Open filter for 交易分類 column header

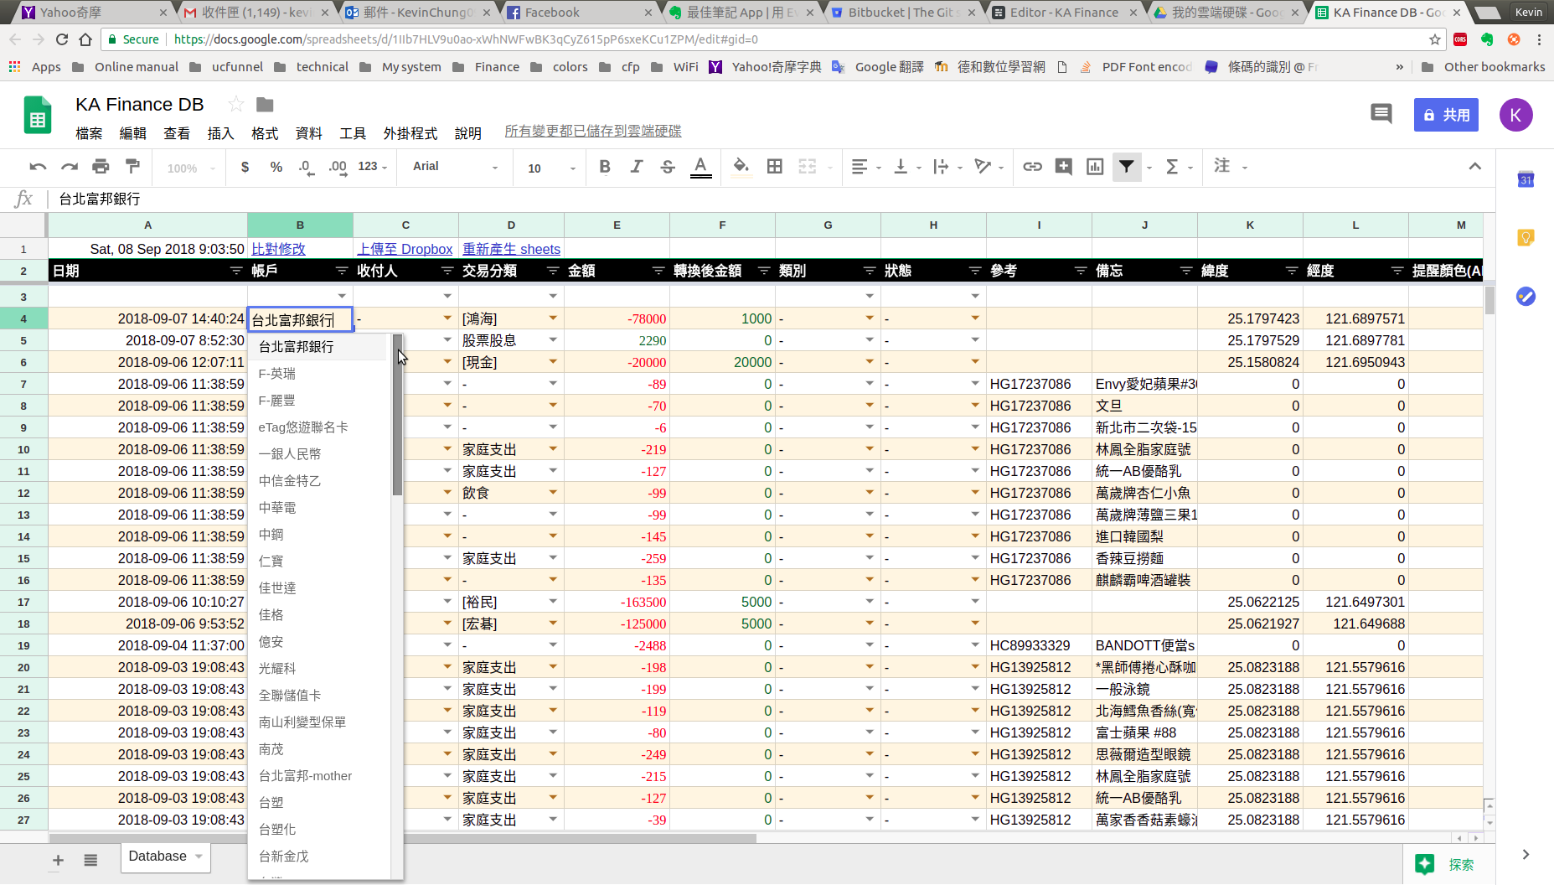[x=552, y=271]
